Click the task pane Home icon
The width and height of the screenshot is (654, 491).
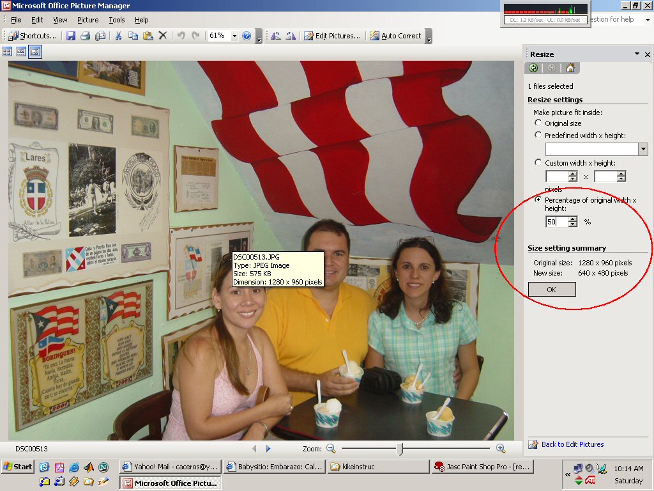(570, 68)
